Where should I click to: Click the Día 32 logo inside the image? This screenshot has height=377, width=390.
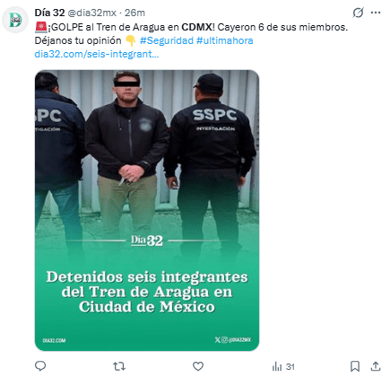pyautogui.click(x=147, y=241)
